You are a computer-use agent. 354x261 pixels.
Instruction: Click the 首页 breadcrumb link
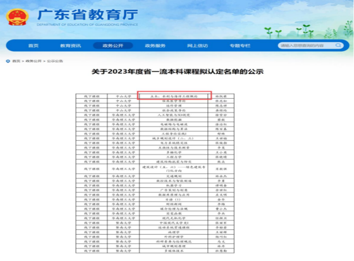(16, 61)
